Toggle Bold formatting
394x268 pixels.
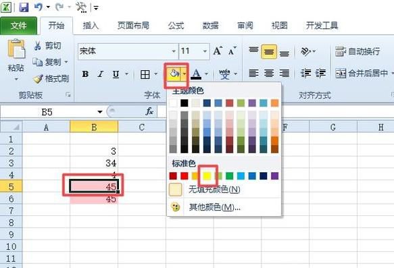click(x=85, y=74)
